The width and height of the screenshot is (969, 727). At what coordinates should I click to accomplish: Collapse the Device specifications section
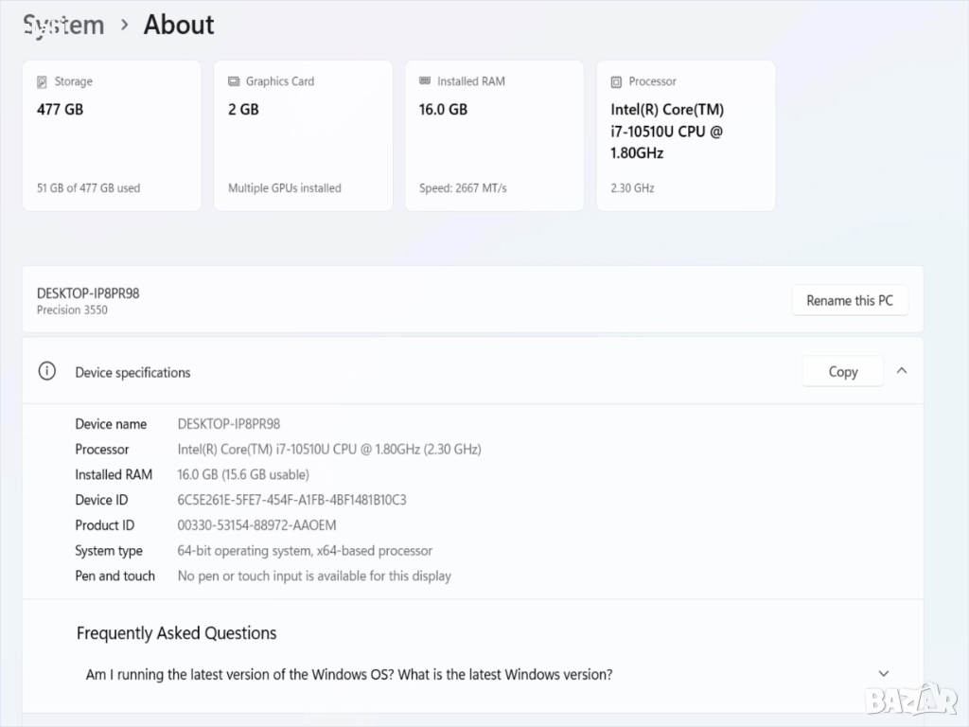click(x=902, y=371)
